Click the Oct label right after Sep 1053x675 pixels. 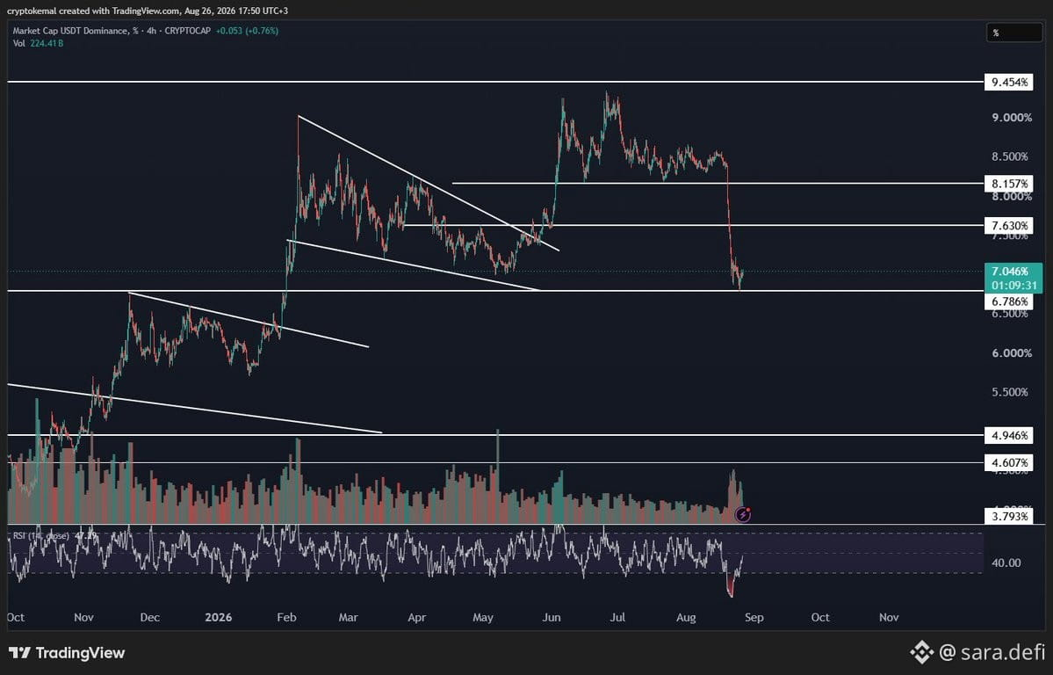820,617
